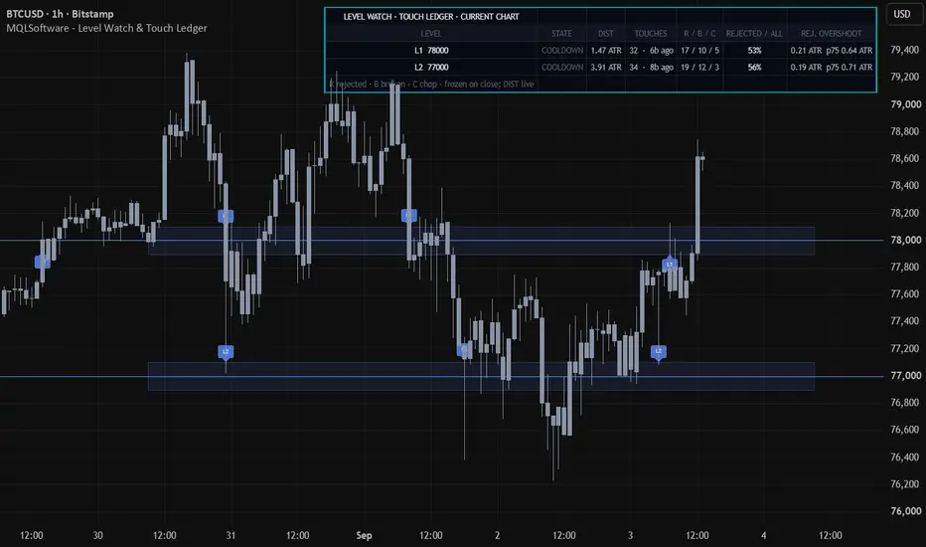Click the '19 / 12 / 3' R/B/C cell

pyautogui.click(x=699, y=68)
